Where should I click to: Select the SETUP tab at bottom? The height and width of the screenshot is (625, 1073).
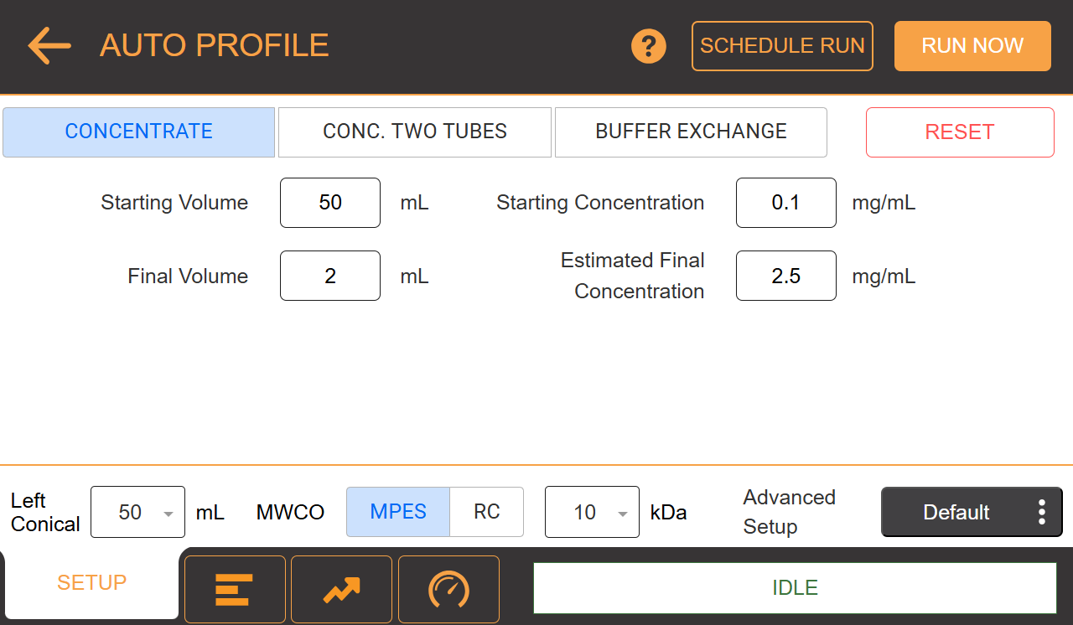[x=91, y=583]
